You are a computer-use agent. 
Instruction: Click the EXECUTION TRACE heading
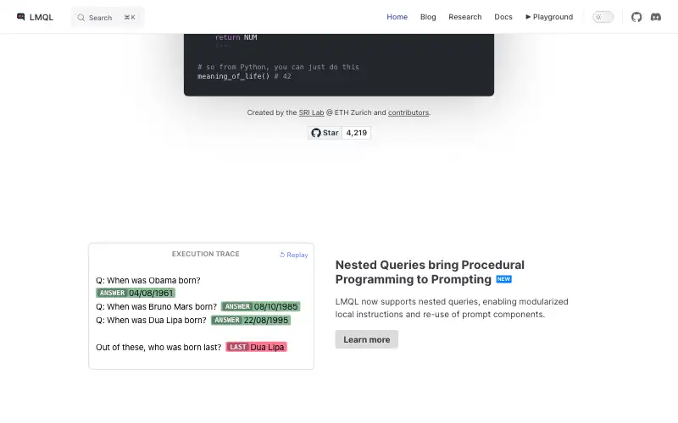tap(205, 255)
